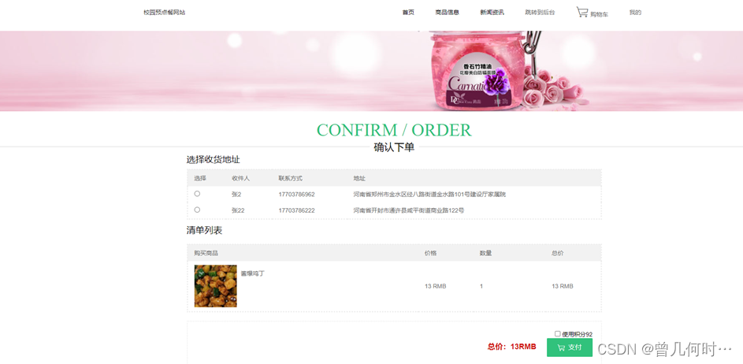Select address radio for 张22
Viewport: 743px width, 364px height.
(x=197, y=210)
